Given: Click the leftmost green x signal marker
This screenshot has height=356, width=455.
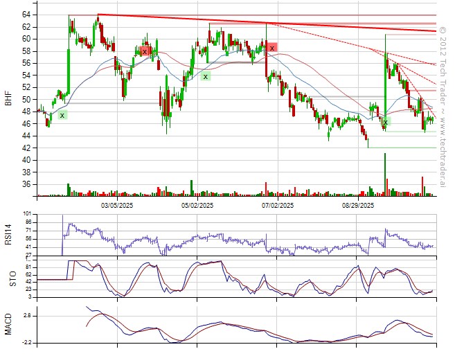Looking at the screenshot, I should (62, 115).
